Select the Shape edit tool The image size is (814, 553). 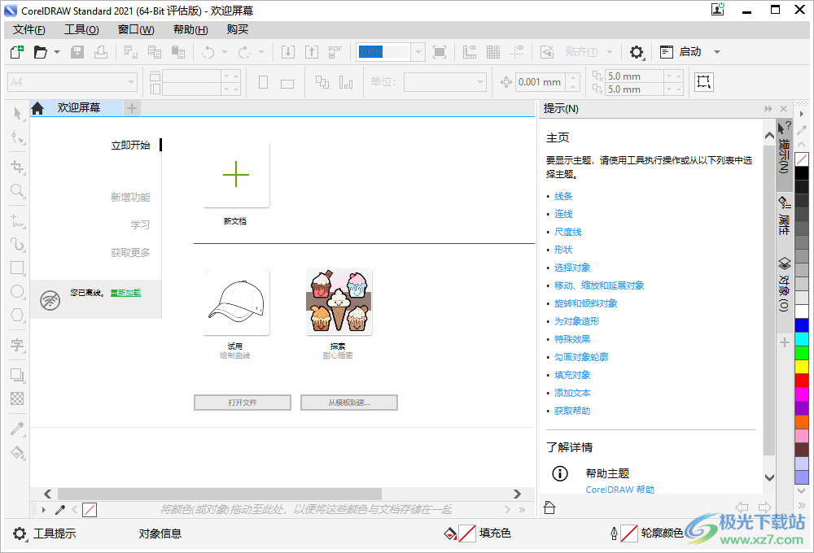click(18, 137)
